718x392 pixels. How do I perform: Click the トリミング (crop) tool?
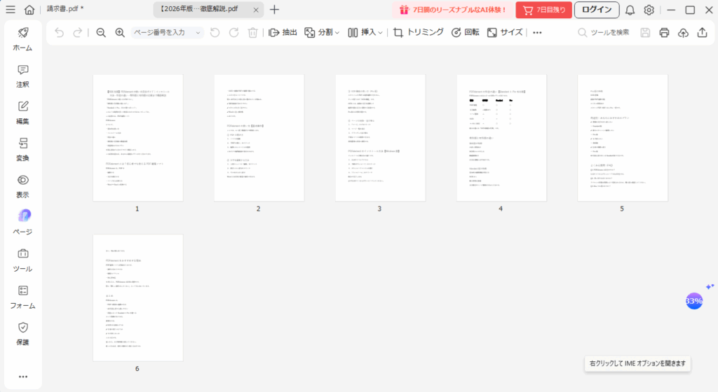(419, 33)
